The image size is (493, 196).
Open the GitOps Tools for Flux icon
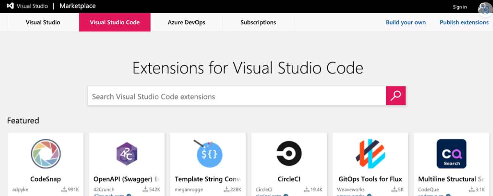(370, 154)
